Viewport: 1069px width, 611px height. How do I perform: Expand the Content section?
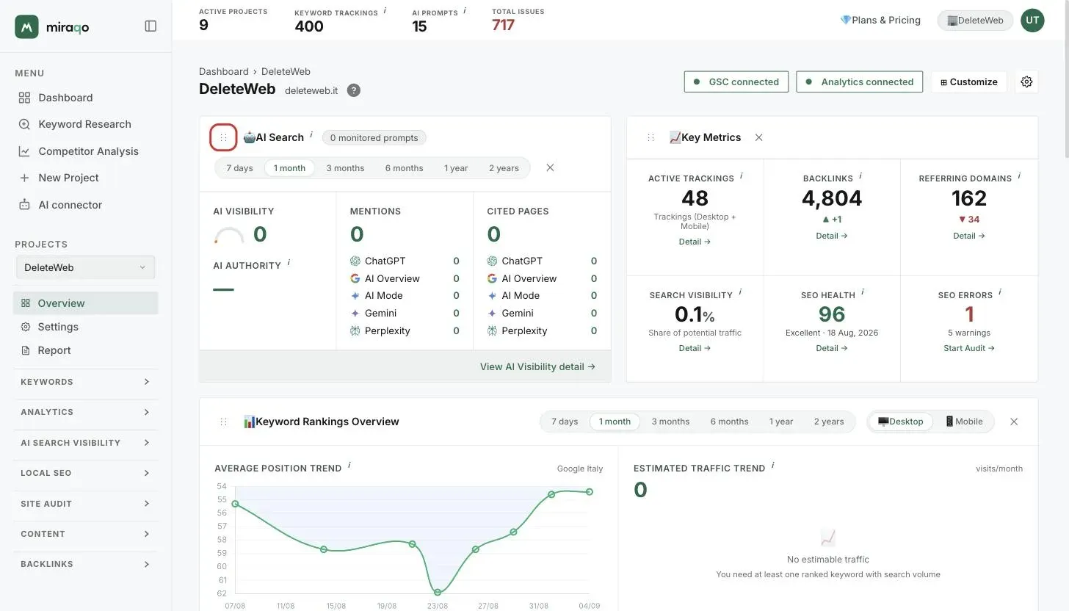click(x=86, y=534)
